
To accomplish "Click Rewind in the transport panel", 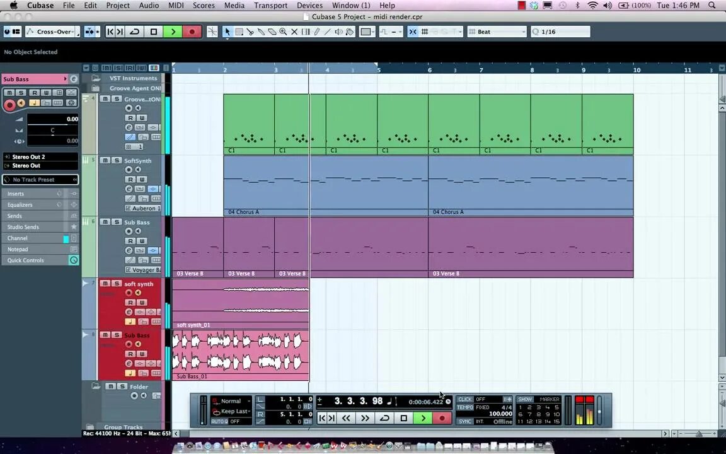I will click(x=346, y=418).
